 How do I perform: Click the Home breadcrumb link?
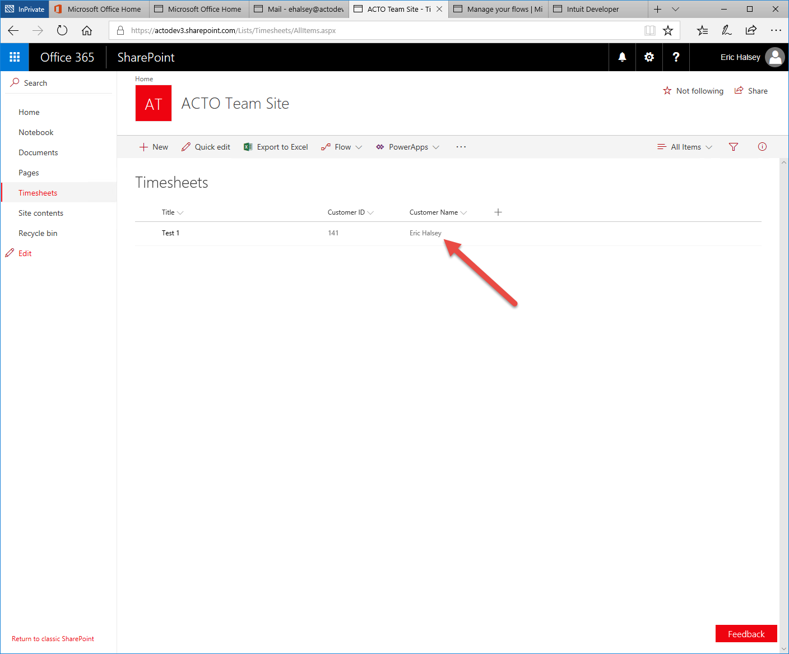(x=144, y=79)
